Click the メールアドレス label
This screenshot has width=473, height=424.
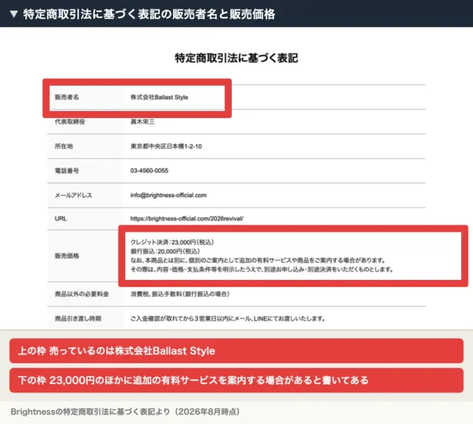click(x=74, y=195)
